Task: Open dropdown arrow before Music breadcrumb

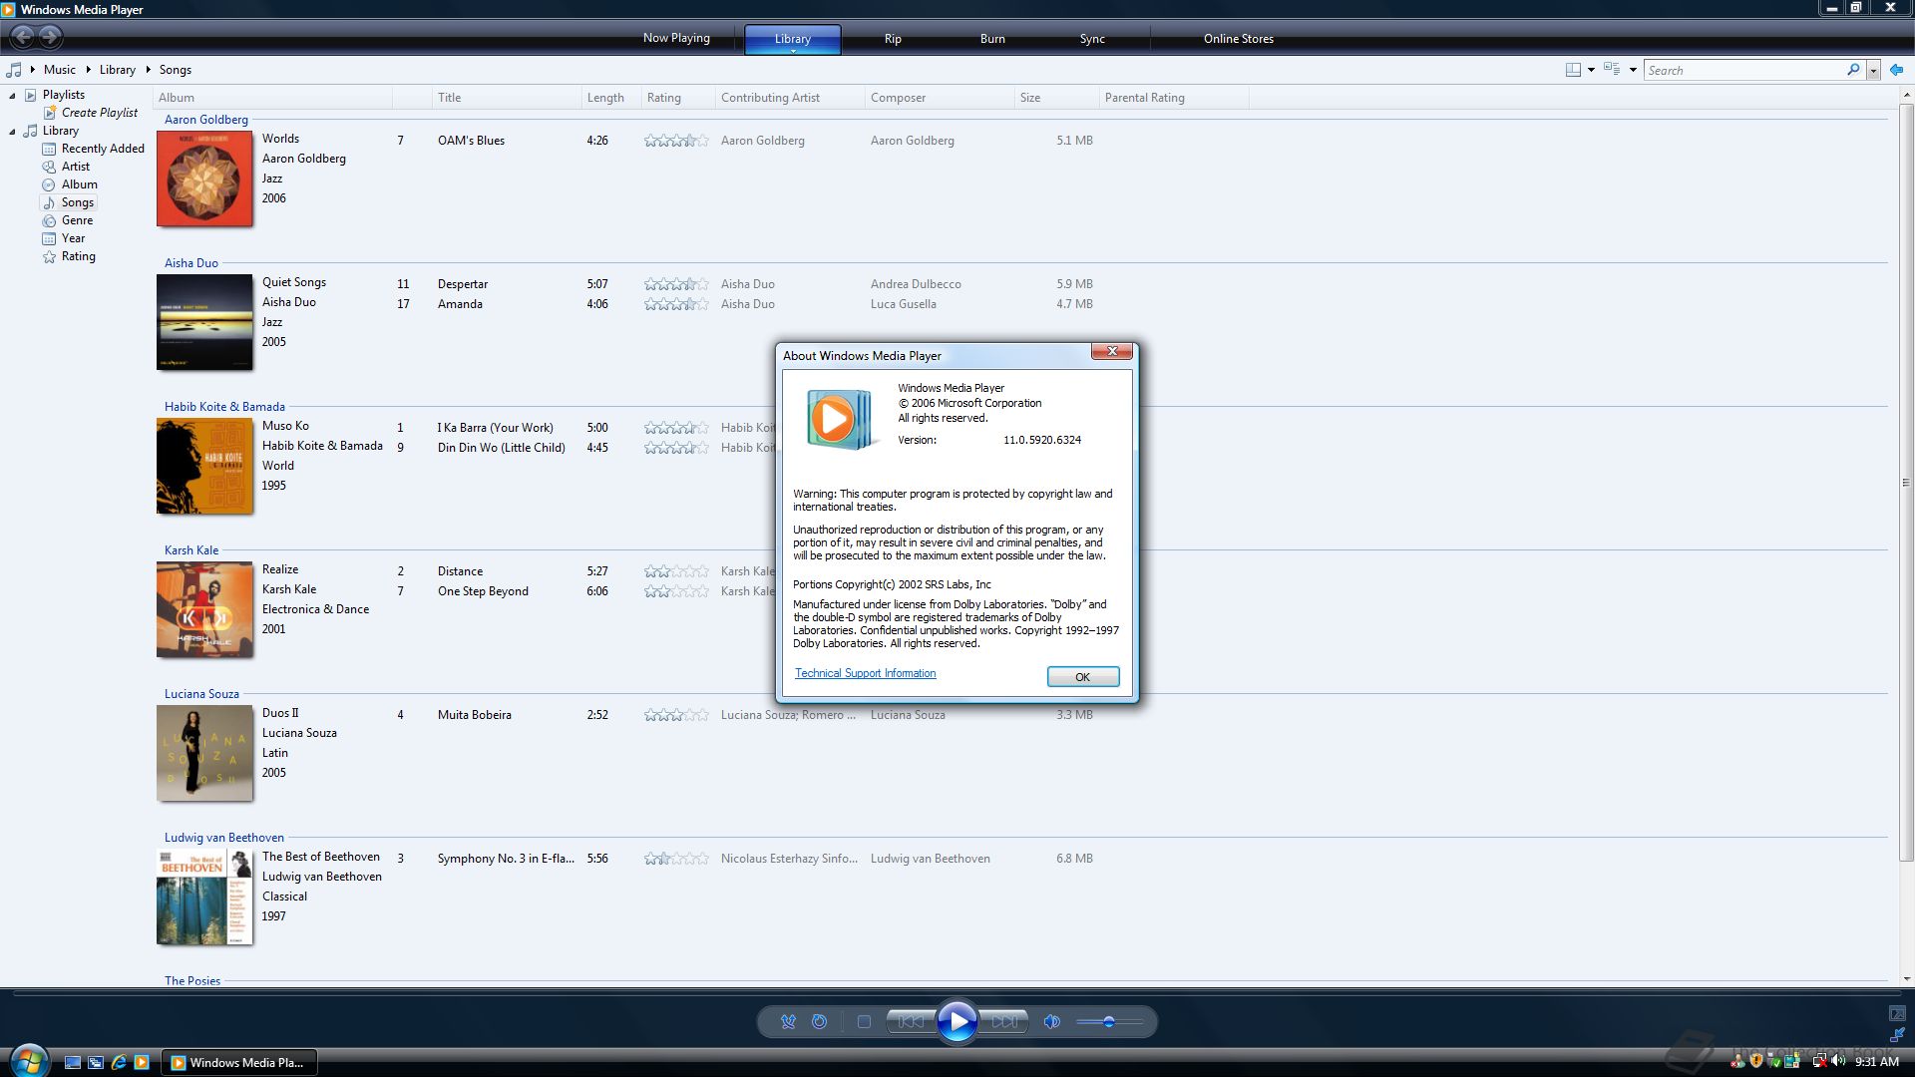Action: pyautogui.click(x=32, y=70)
